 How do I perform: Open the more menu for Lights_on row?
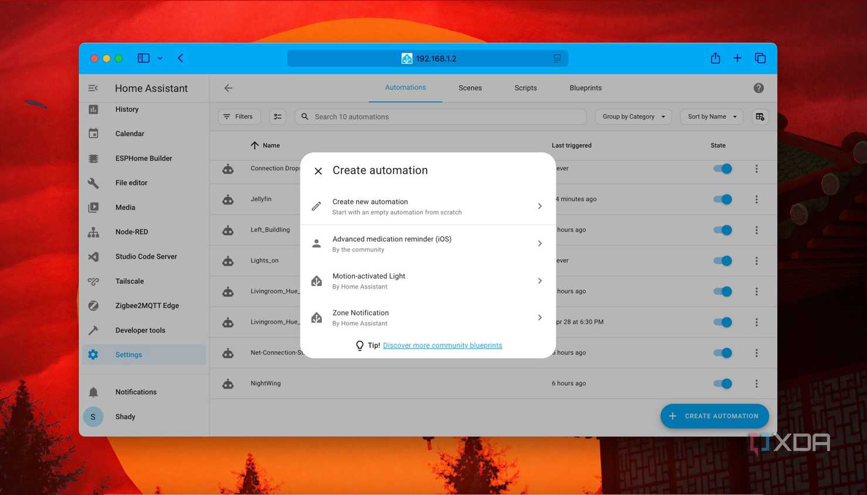pyautogui.click(x=757, y=260)
